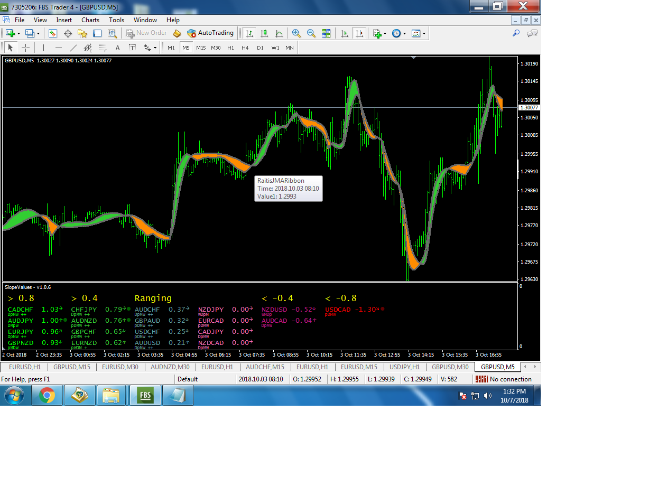
Task: Select the text A drawing tool
Action: click(x=118, y=48)
